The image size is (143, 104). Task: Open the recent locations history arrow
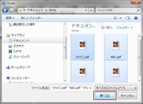coord(16,10)
